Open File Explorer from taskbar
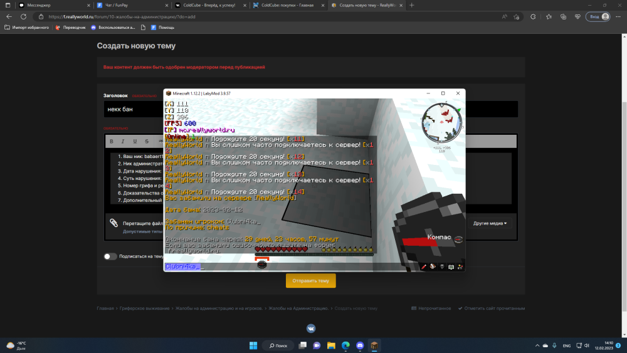The image size is (627, 353). click(331, 345)
